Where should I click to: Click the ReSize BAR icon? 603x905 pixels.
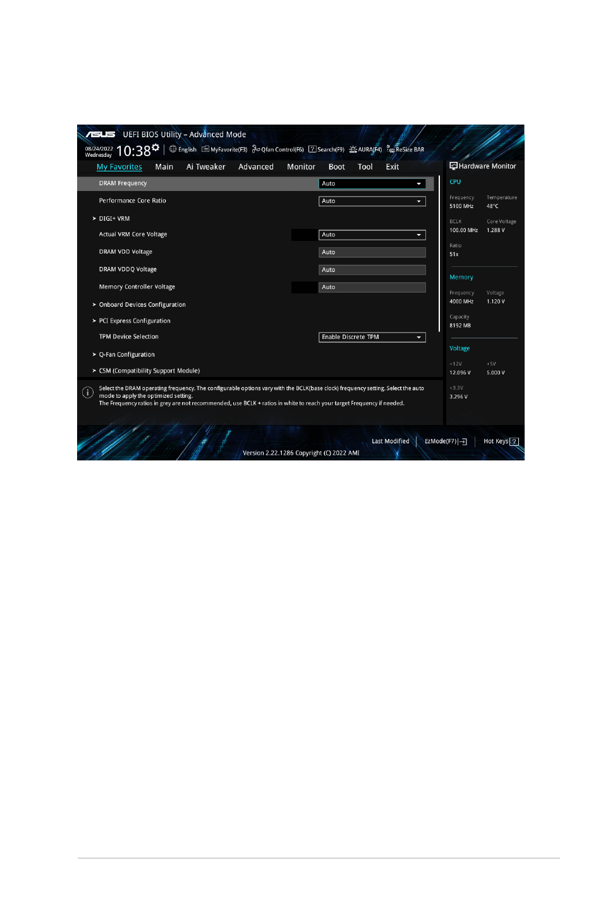(391, 149)
